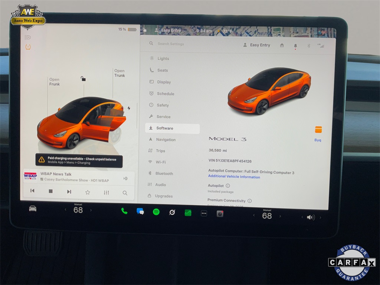Toggle the door lock icon
Image resolution: width=380 pixels, height=285 pixels.
[83, 79]
